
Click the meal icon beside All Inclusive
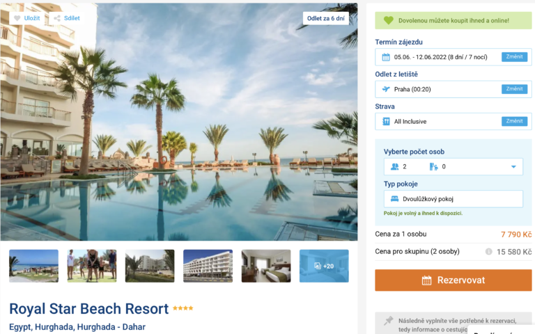[386, 121]
